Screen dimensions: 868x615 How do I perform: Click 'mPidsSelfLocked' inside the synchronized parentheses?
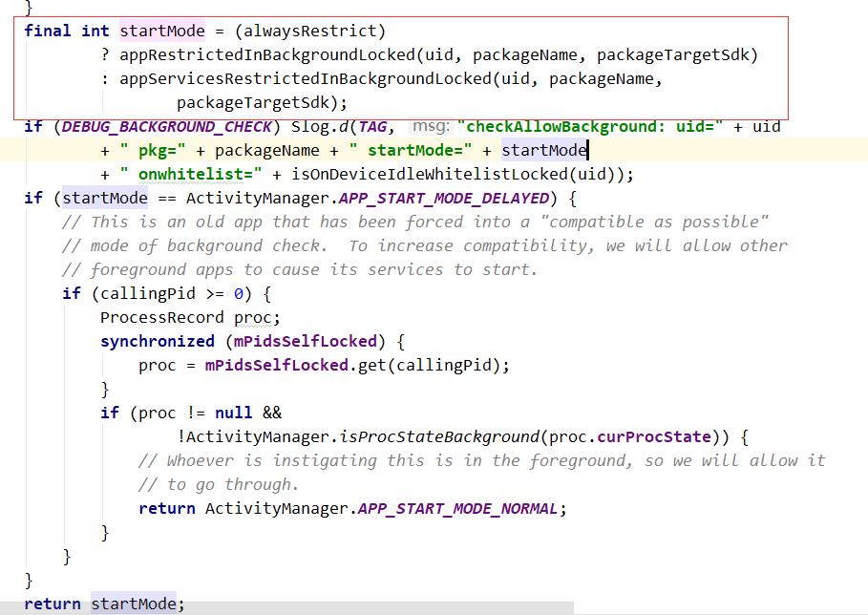pyautogui.click(x=305, y=342)
